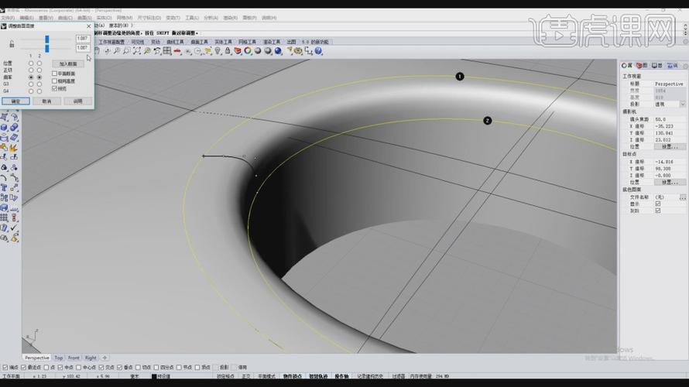
Task: Click the lock icon beside blend sliders
Action: coord(12,43)
